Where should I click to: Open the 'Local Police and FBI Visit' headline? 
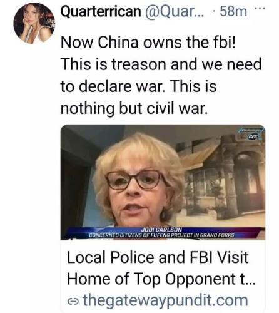pos(158,257)
